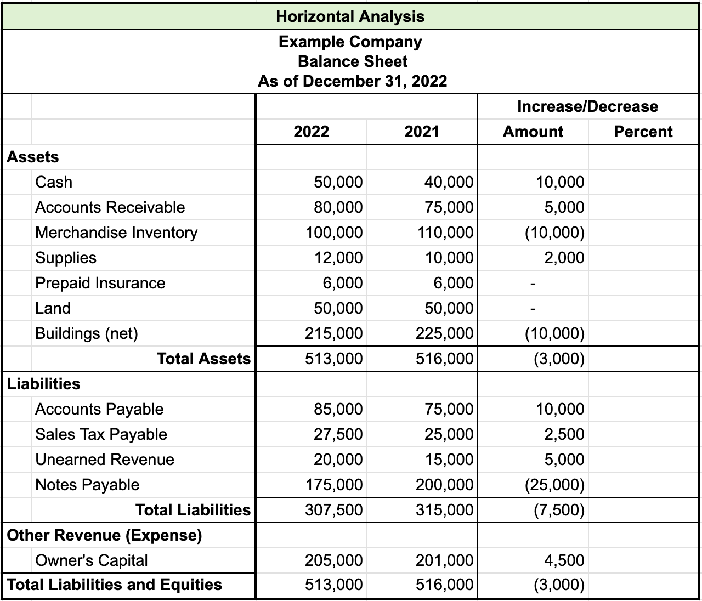Select Accounts Payable 2022 value 85,000

coord(338,409)
